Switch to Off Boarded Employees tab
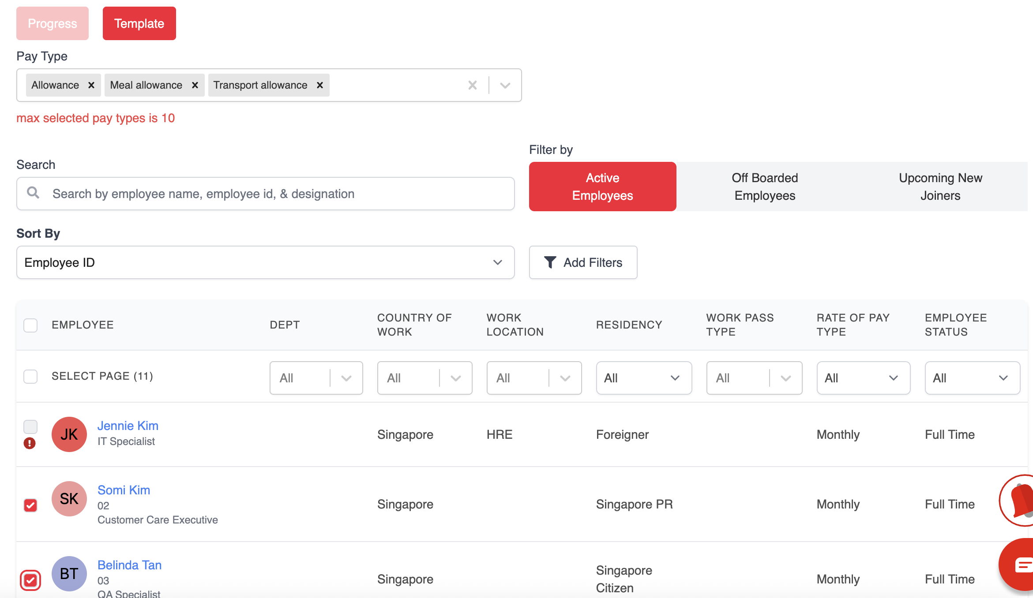Image resolution: width=1033 pixels, height=598 pixels. point(764,187)
